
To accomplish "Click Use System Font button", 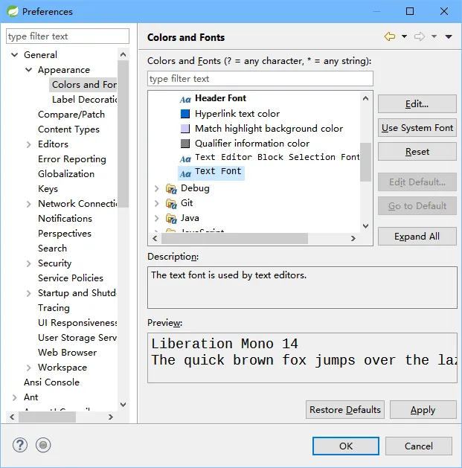I will click(417, 128).
